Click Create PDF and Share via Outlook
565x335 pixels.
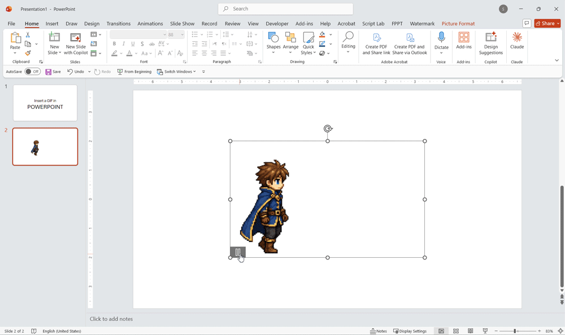tap(410, 43)
